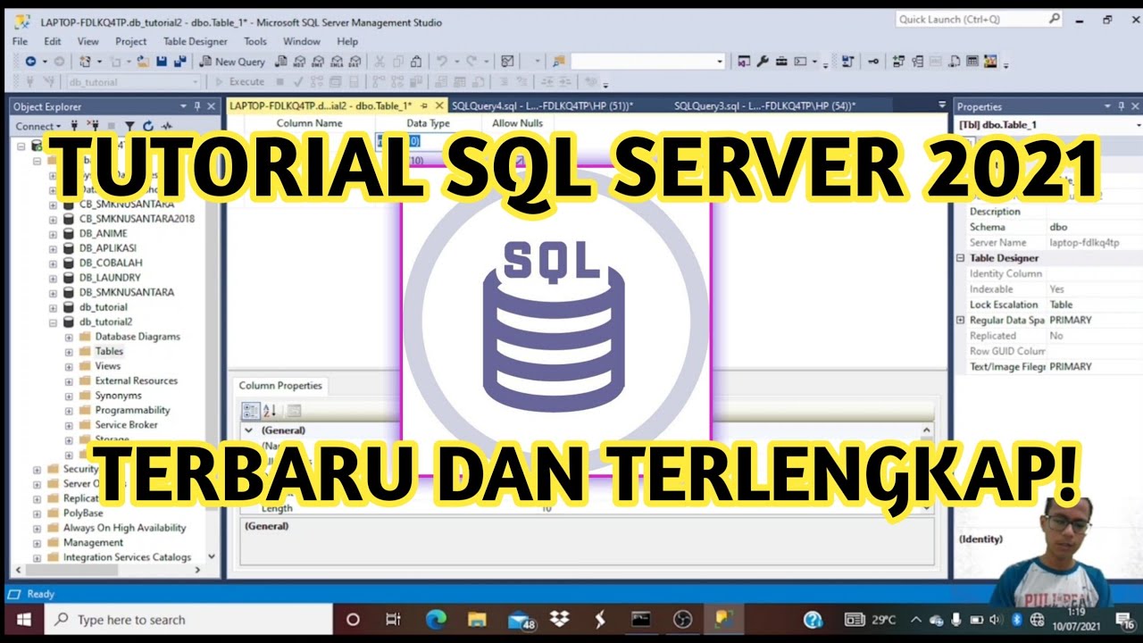Click the Refresh icon in Object Explorer
1143x643 pixels.
(x=148, y=126)
